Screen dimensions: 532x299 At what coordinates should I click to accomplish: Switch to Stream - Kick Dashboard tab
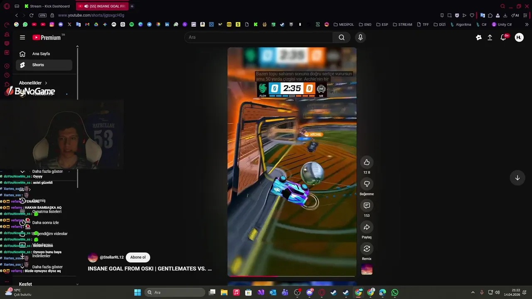[x=47, y=6]
